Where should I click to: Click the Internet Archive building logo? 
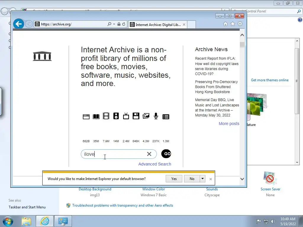click(42, 56)
